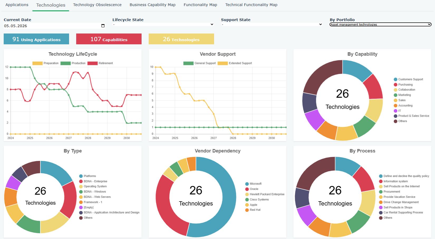Click Sell Products on the Internet legend
This screenshot has height=239, width=435.
coord(399,186)
